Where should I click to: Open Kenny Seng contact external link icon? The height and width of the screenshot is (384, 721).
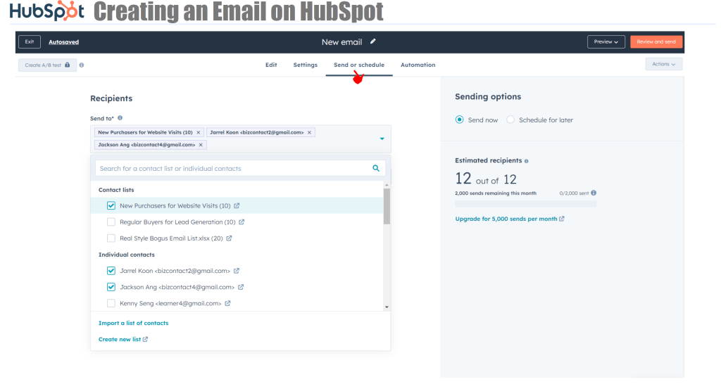point(228,304)
